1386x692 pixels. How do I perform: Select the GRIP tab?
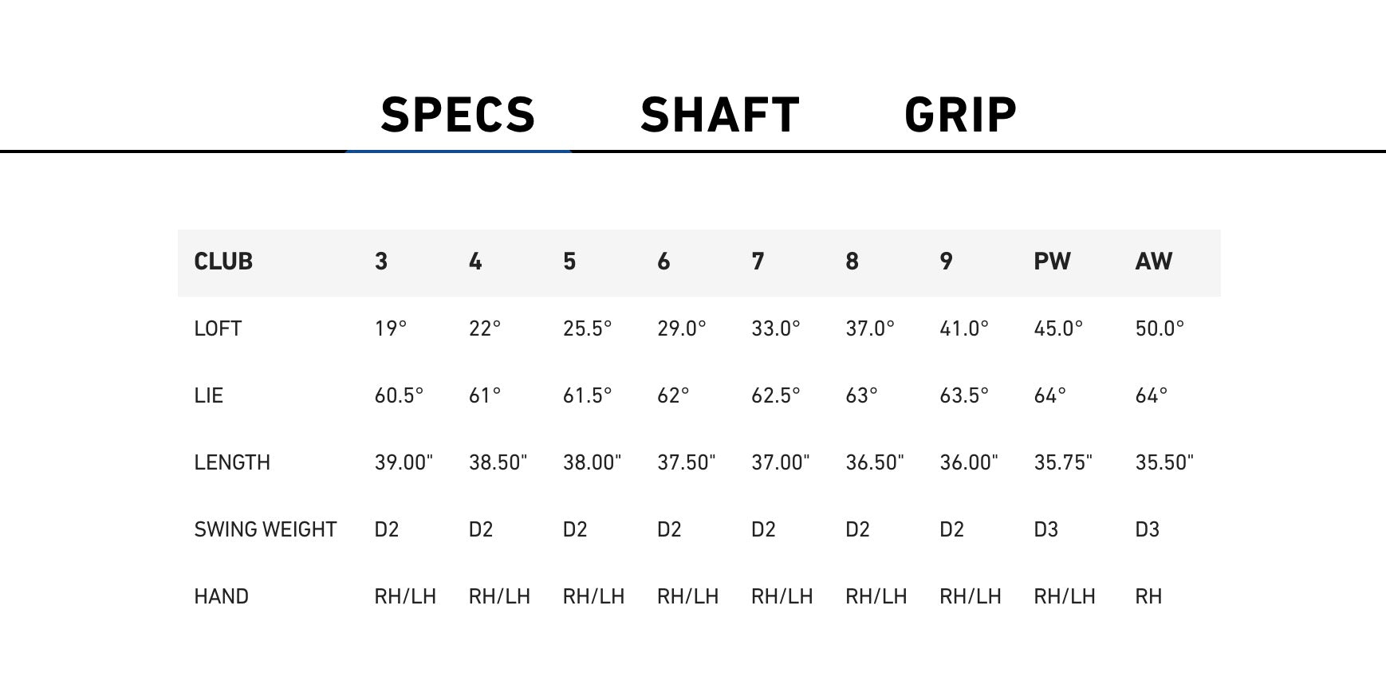(x=960, y=115)
